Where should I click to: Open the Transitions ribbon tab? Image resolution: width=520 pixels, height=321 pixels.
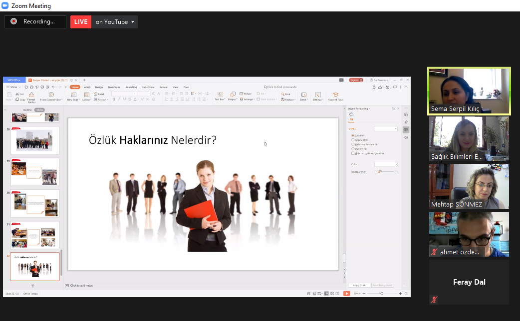click(x=114, y=87)
